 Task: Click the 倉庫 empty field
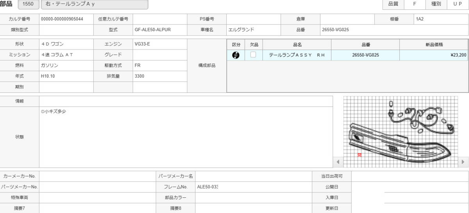tap(347, 19)
